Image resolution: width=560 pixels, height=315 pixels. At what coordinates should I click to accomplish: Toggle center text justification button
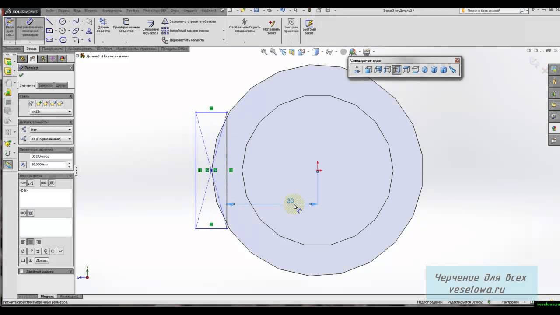point(31,242)
